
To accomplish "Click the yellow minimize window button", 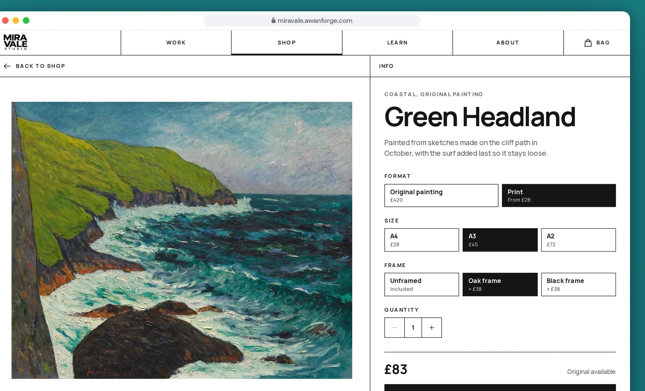I will [16, 20].
